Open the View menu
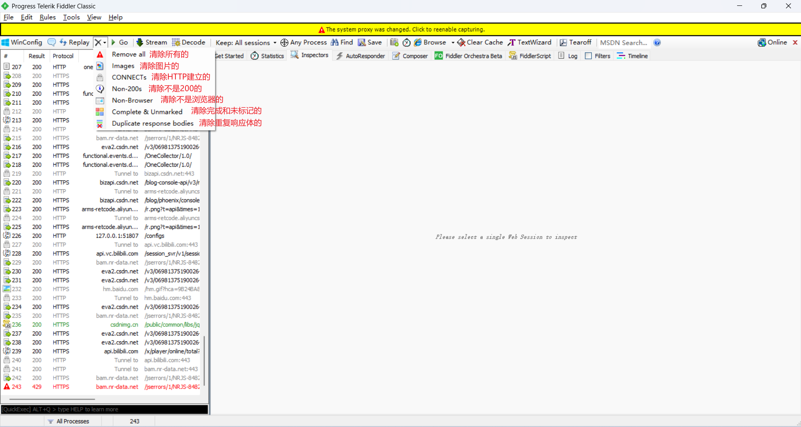 94,17
